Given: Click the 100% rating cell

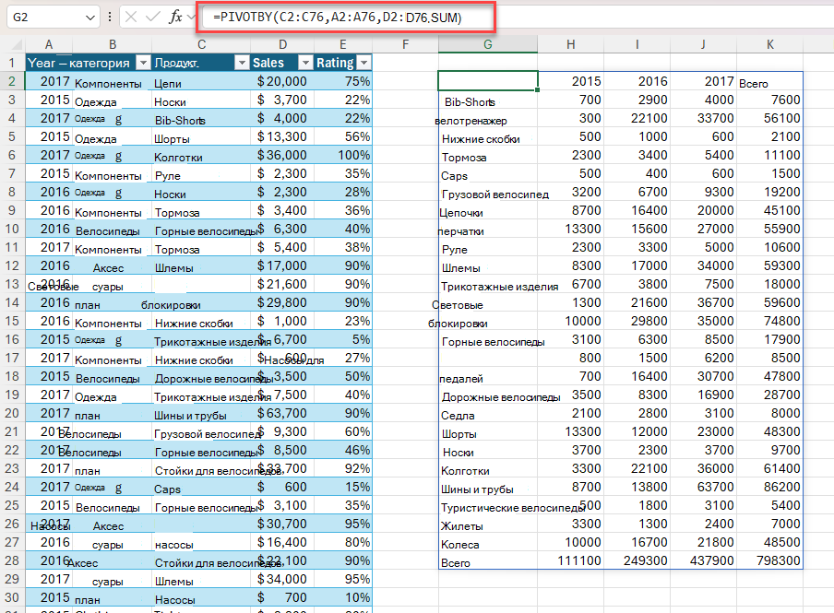Looking at the screenshot, I should (343, 155).
